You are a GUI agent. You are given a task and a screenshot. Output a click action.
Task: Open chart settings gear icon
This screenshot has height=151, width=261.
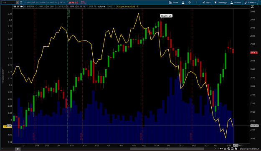point(190,3)
